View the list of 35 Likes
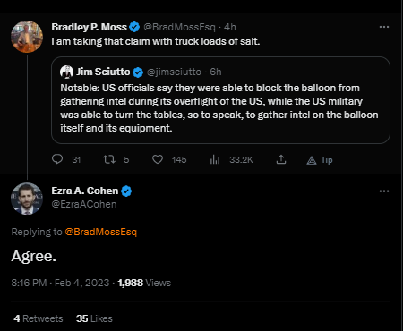403x331 pixels. [x=94, y=318]
